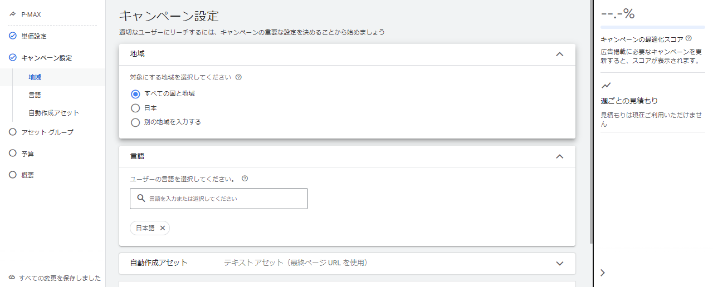Click the optimization score progress bar
713x287 pixels.
[x=653, y=26]
